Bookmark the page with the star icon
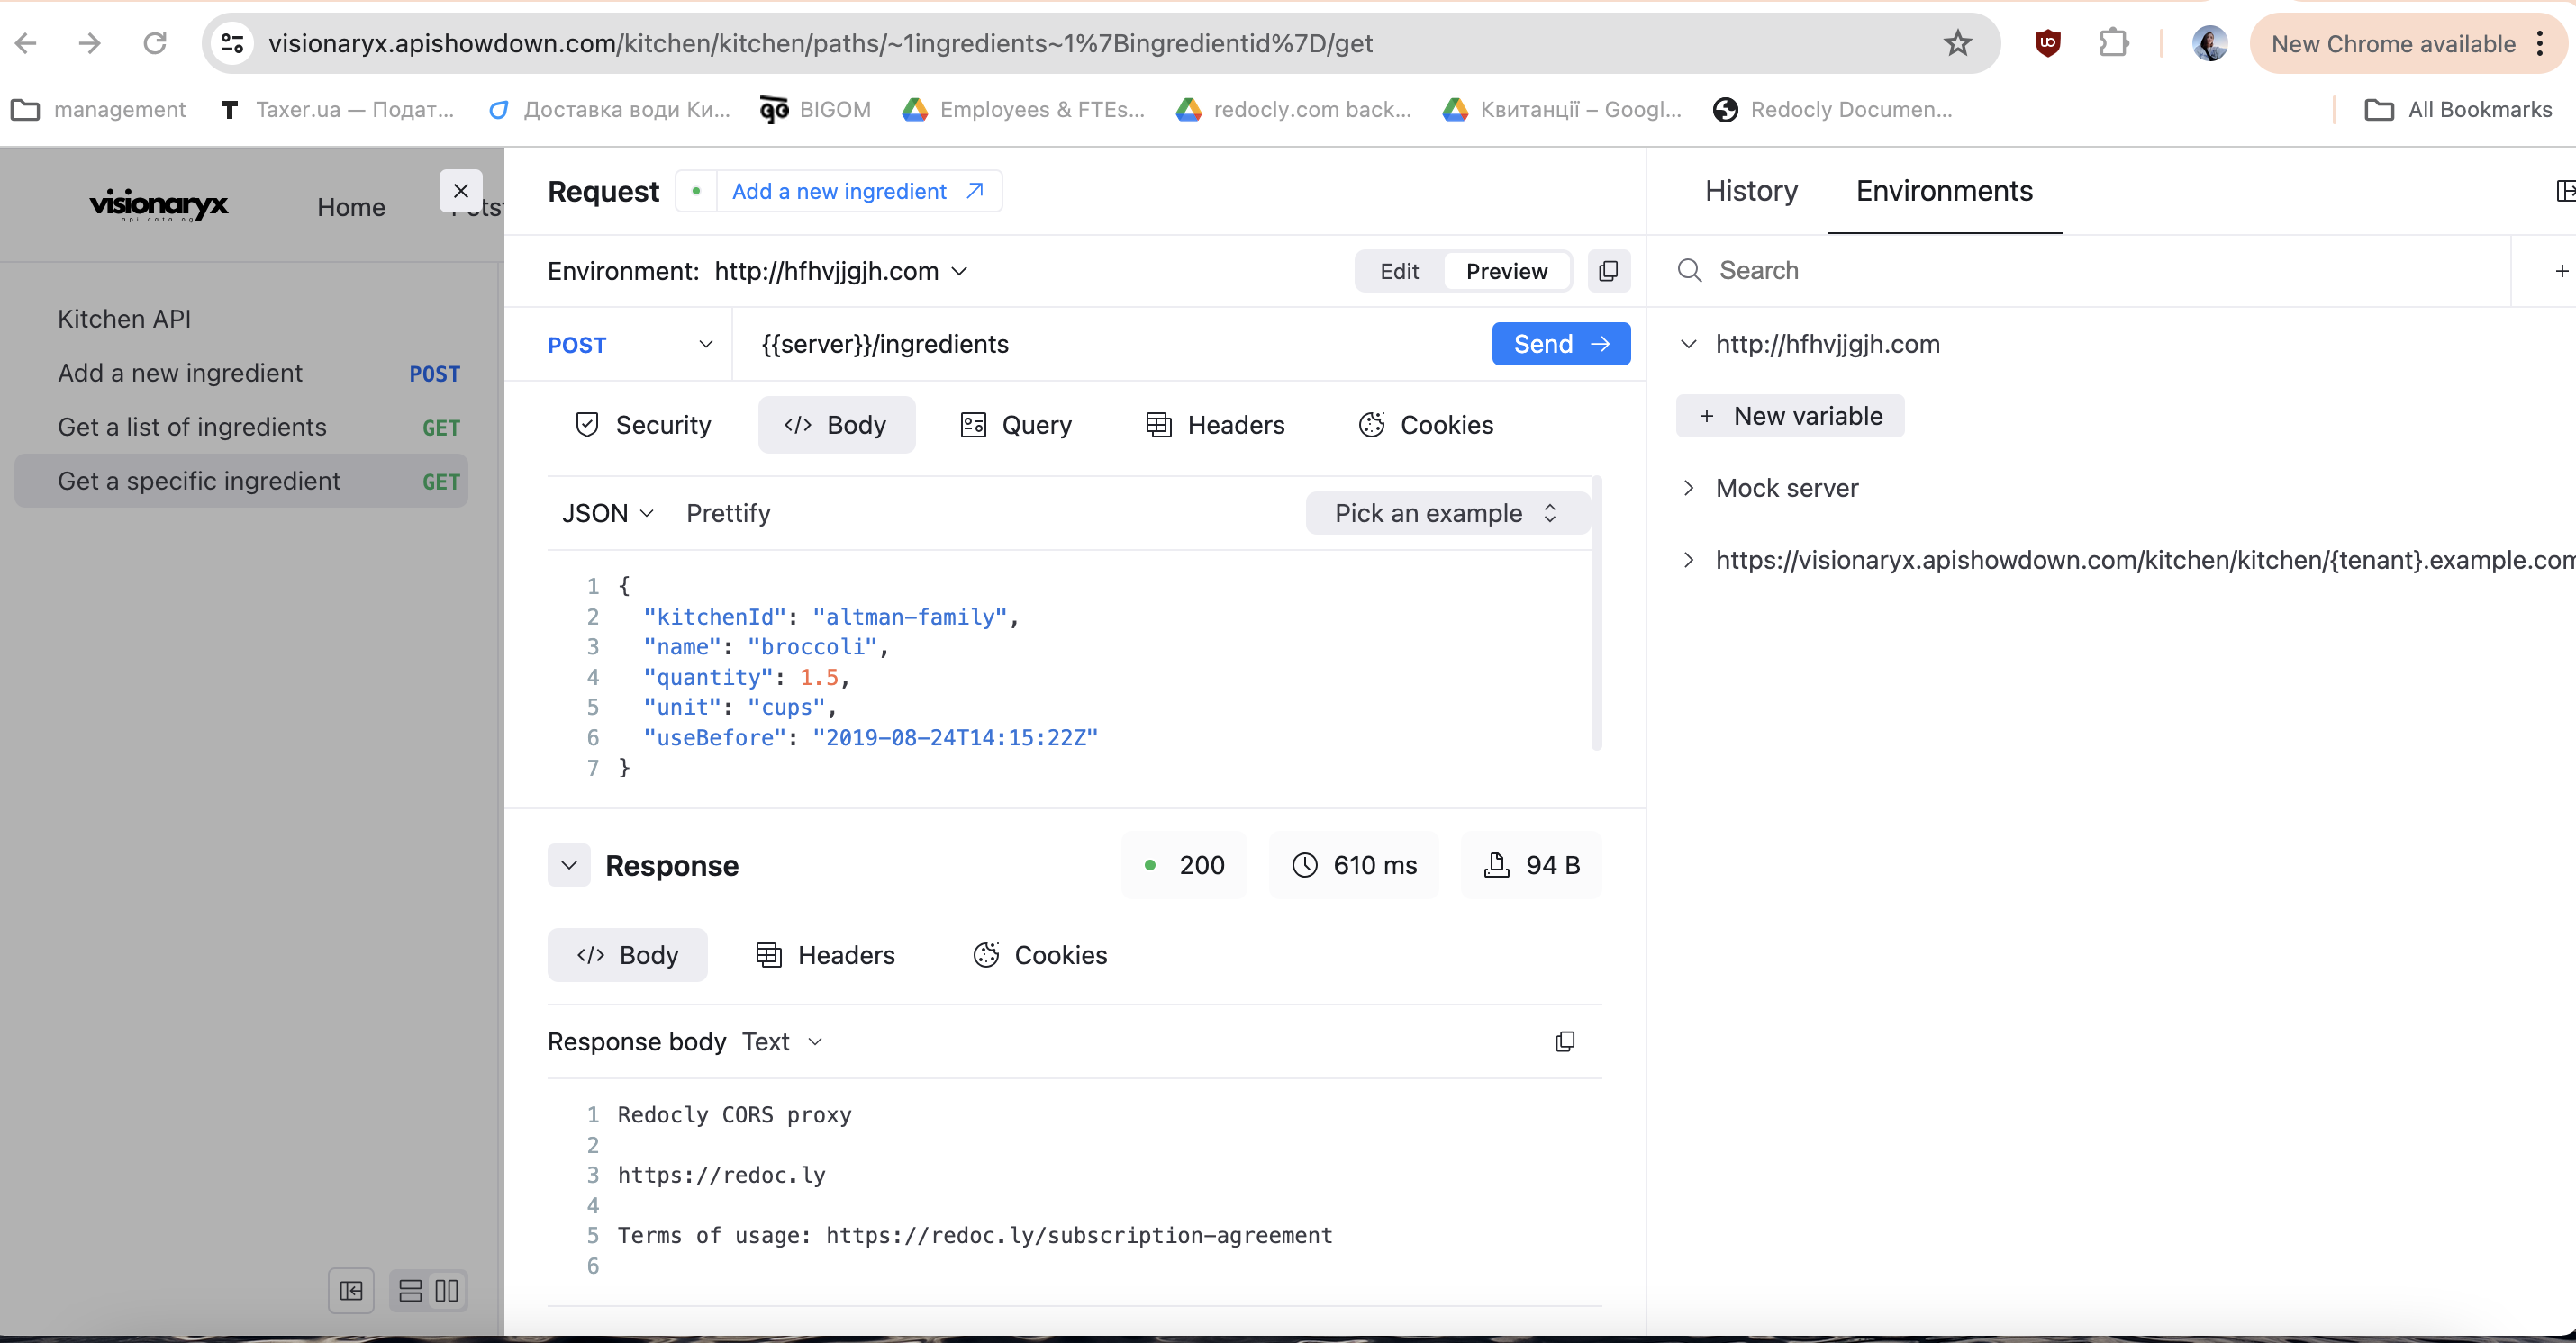The width and height of the screenshot is (2576, 1343). click(1957, 43)
